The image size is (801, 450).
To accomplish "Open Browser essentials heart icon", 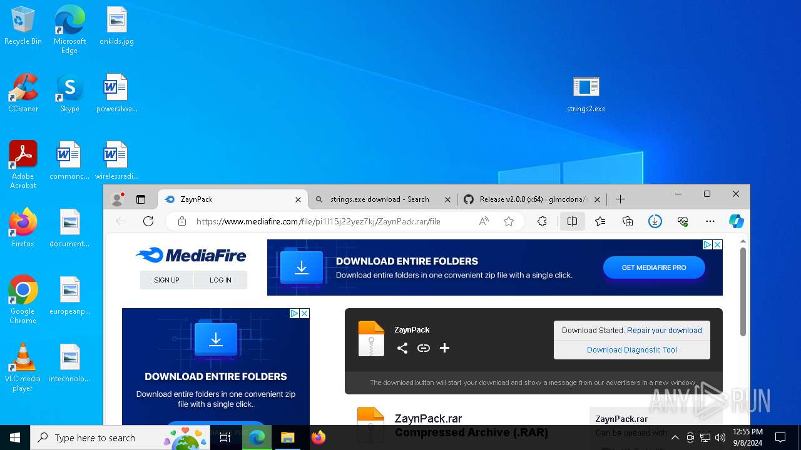I will (683, 221).
